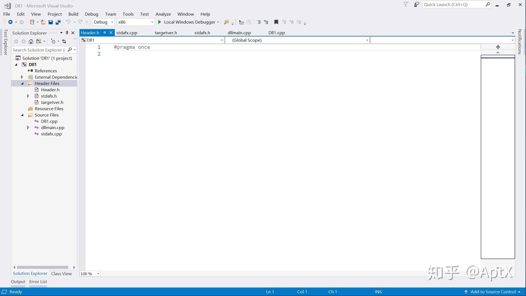Open the x86 platform dropdown
526x296 pixels.
[136, 22]
